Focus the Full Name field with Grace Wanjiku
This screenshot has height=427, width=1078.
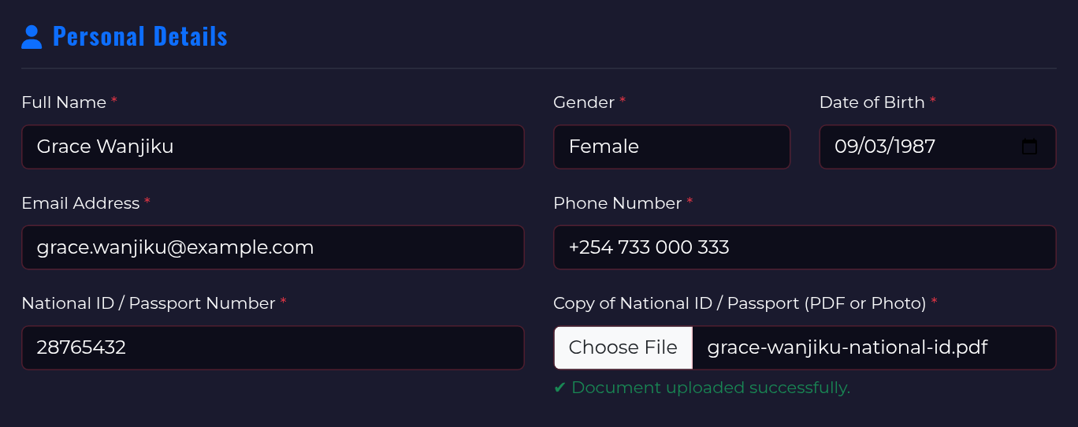coord(273,147)
